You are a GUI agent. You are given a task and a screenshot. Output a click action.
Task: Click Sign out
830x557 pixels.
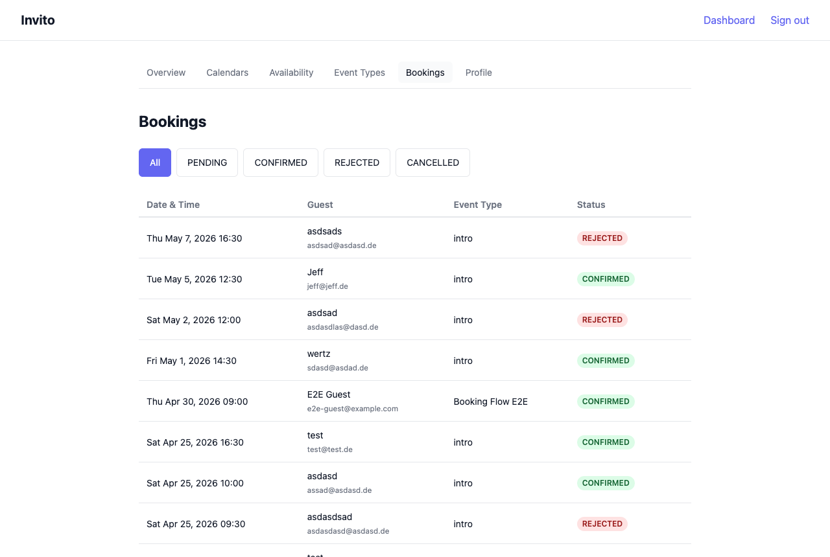790,20
